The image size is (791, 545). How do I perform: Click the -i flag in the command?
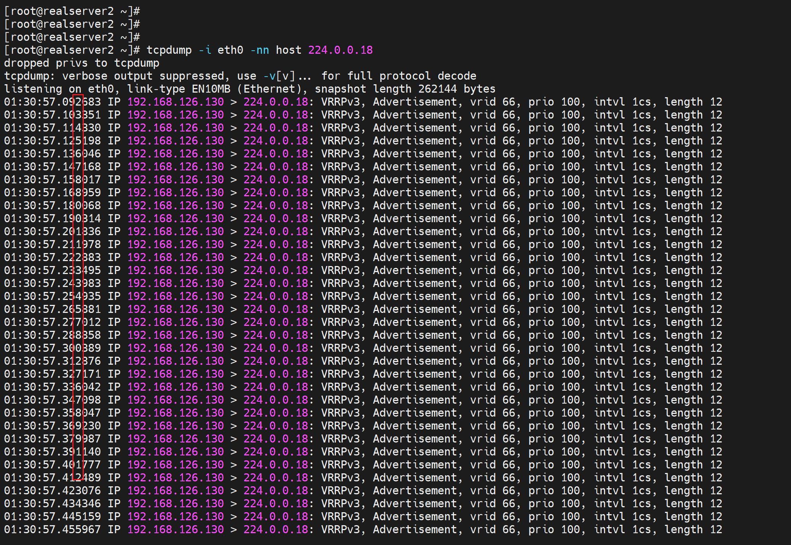(x=205, y=50)
